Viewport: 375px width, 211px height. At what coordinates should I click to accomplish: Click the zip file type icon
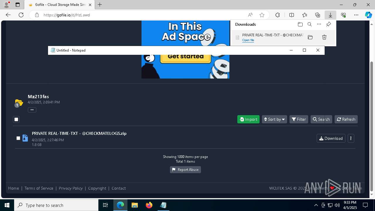point(25,138)
